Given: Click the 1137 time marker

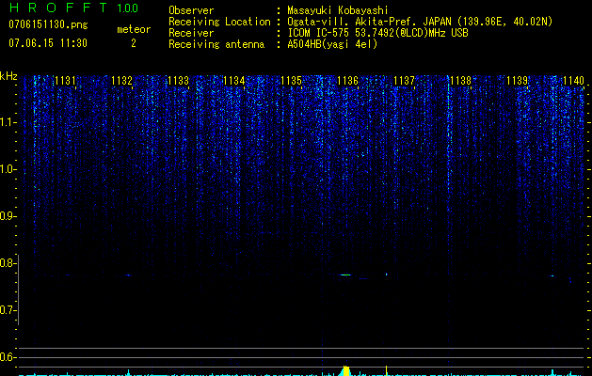Looking at the screenshot, I should coord(404,81).
